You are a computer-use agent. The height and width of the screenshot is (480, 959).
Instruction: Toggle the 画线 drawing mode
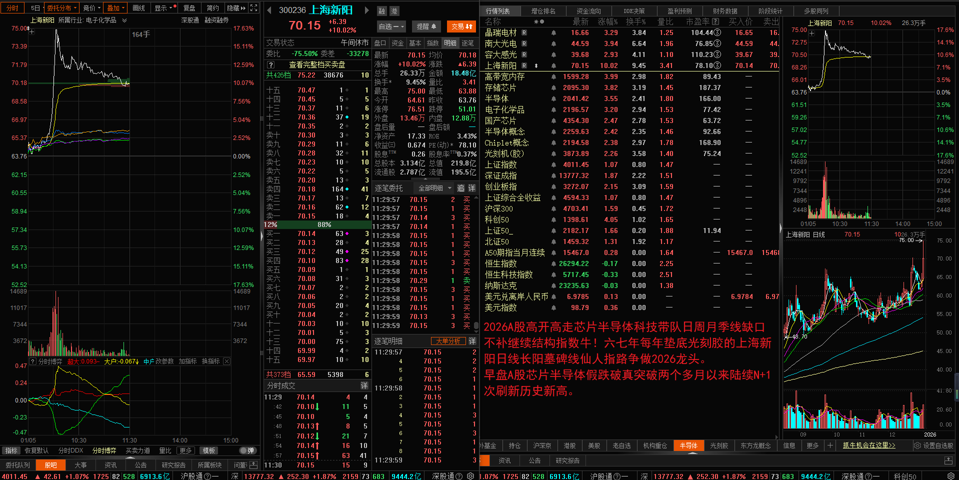pos(138,8)
